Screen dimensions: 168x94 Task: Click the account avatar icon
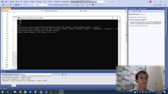[x=150, y=2]
